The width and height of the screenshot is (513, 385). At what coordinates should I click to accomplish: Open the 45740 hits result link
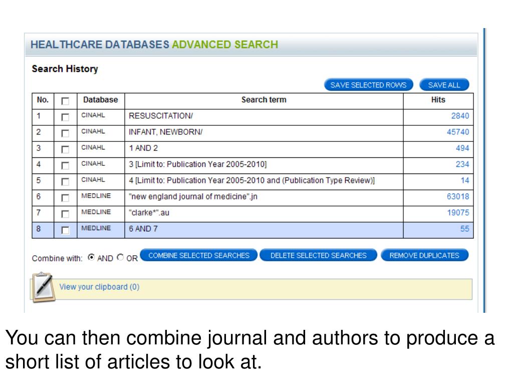[x=458, y=132]
